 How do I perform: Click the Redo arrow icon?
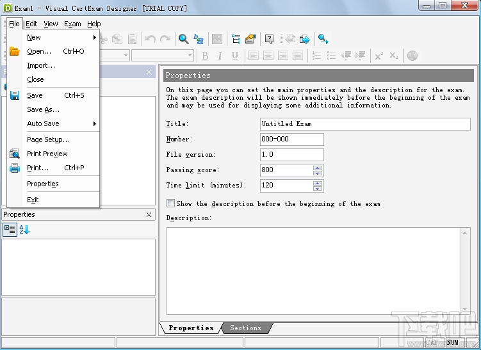point(166,39)
